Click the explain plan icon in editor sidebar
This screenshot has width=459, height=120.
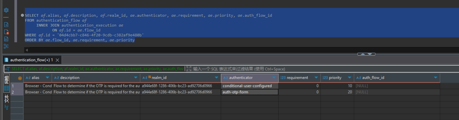[x=6, y=39]
